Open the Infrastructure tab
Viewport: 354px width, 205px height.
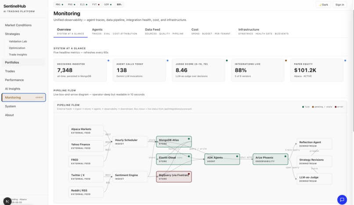(x=263, y=31)
